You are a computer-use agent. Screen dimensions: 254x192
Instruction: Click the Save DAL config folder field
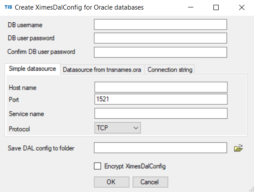pos(160,147)
